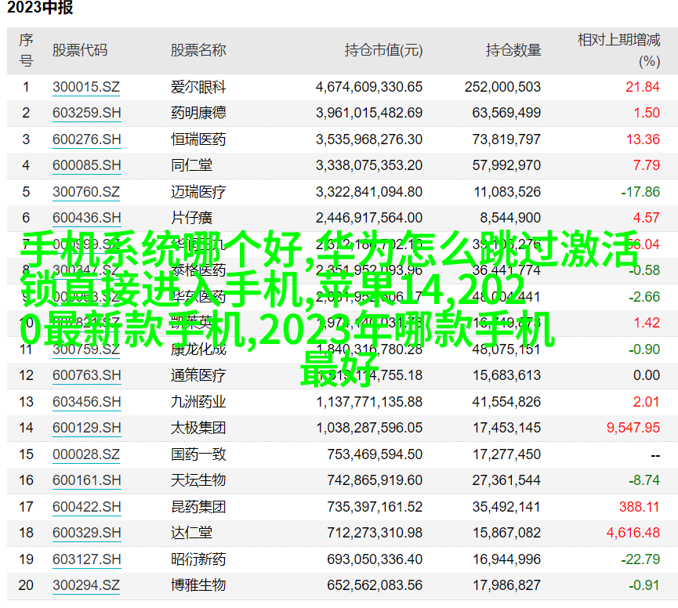Select the 相对上期增减(%) column header

coord(618,51)
